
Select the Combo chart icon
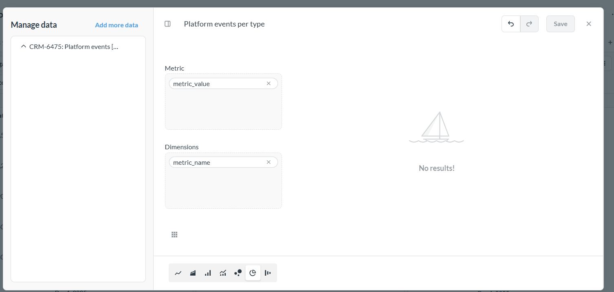tap(223, 273)
